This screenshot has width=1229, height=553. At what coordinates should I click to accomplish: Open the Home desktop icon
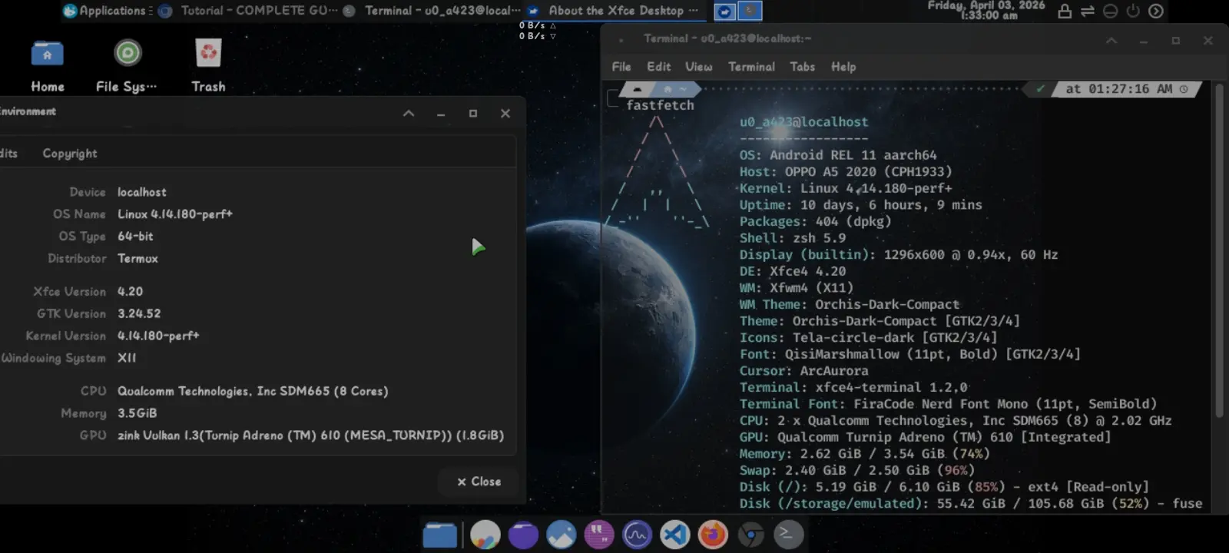pyautogui.click(x=48, y=66)
